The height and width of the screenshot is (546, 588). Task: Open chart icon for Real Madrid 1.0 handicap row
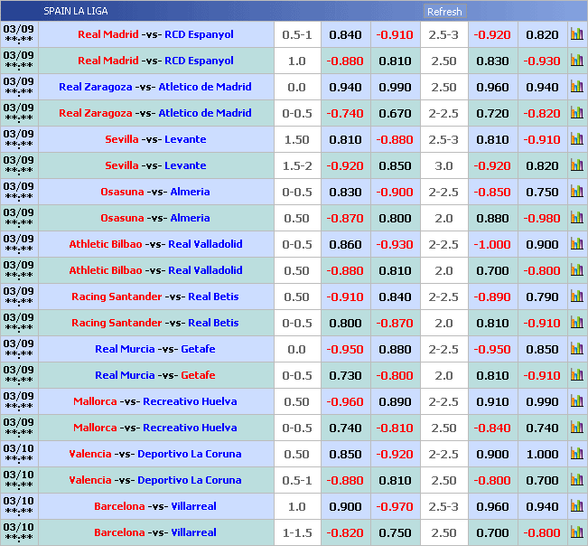[577, 61]
